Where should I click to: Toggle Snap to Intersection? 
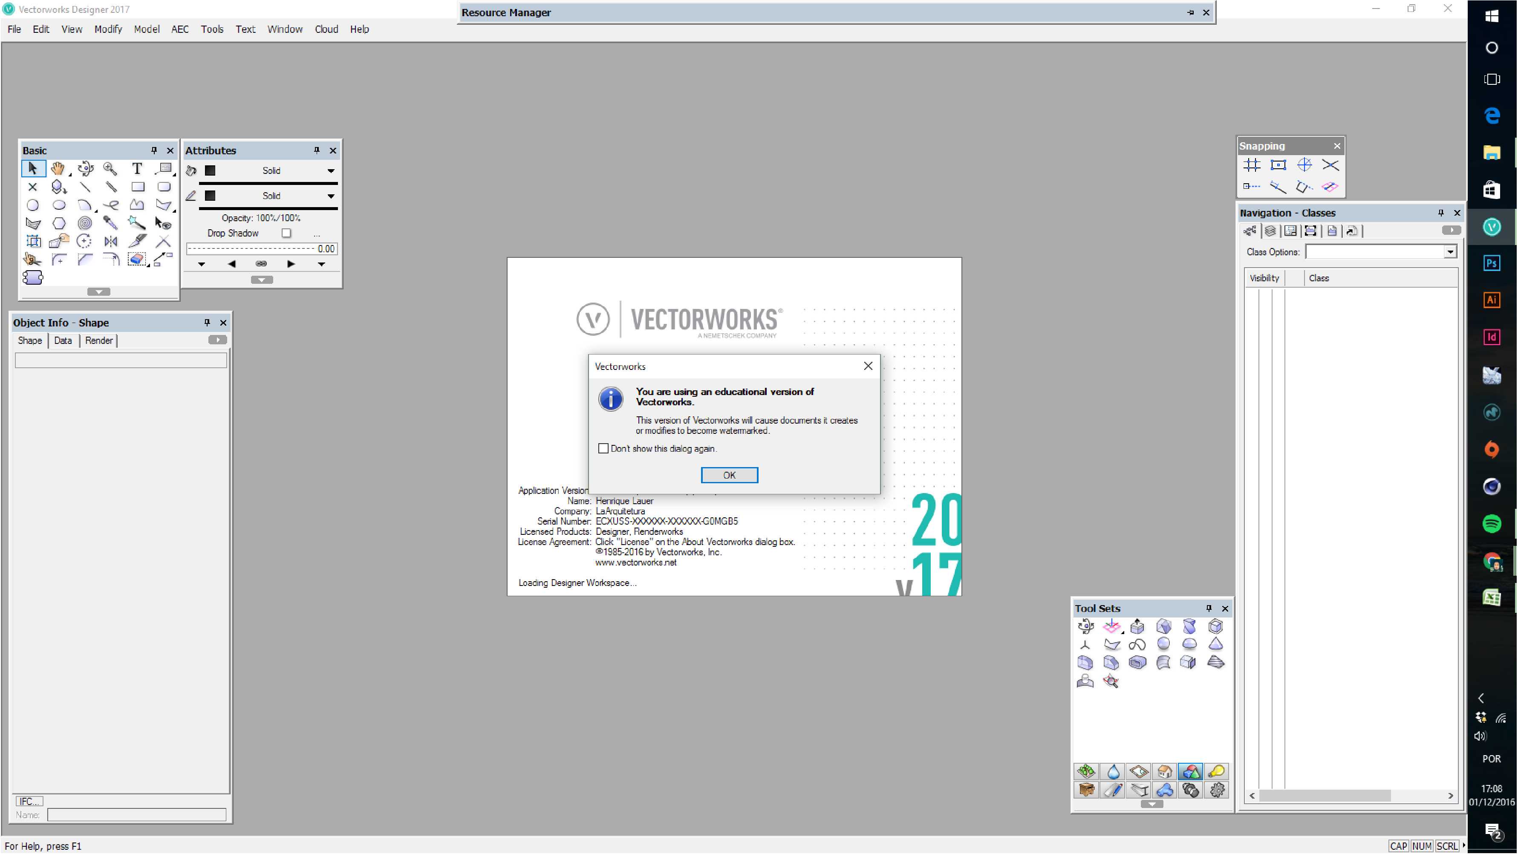[x=1330, y=166]
